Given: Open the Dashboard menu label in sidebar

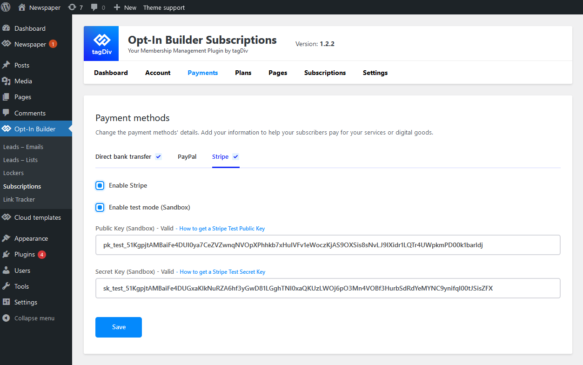Looking at the screenshot, I should point(30,28).
